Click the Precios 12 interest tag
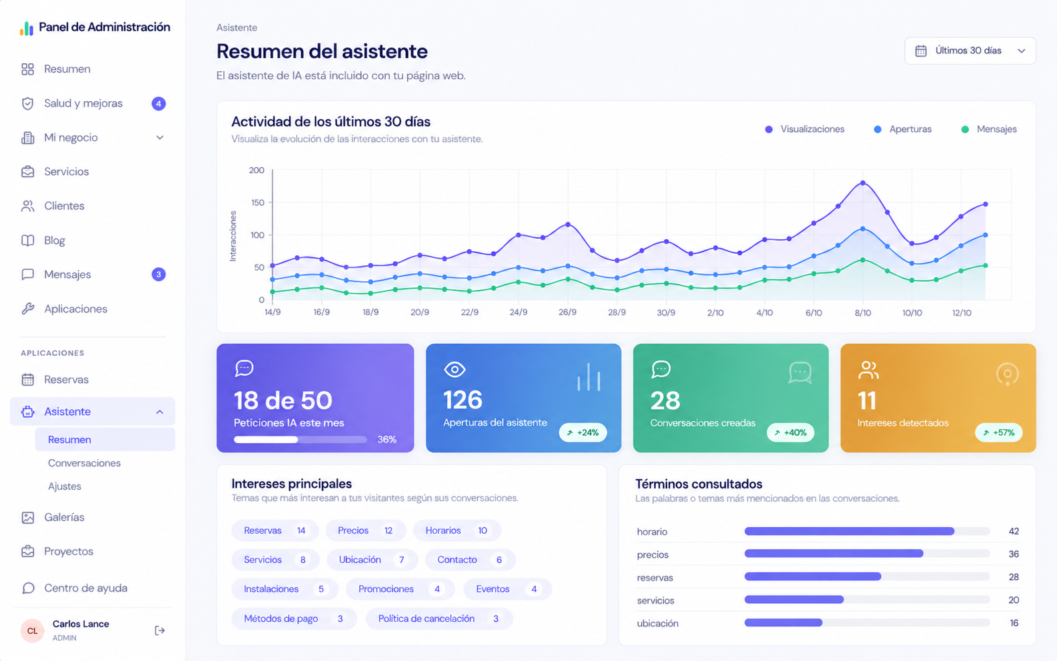1057x661 pixels. click(x=365, y=530)
